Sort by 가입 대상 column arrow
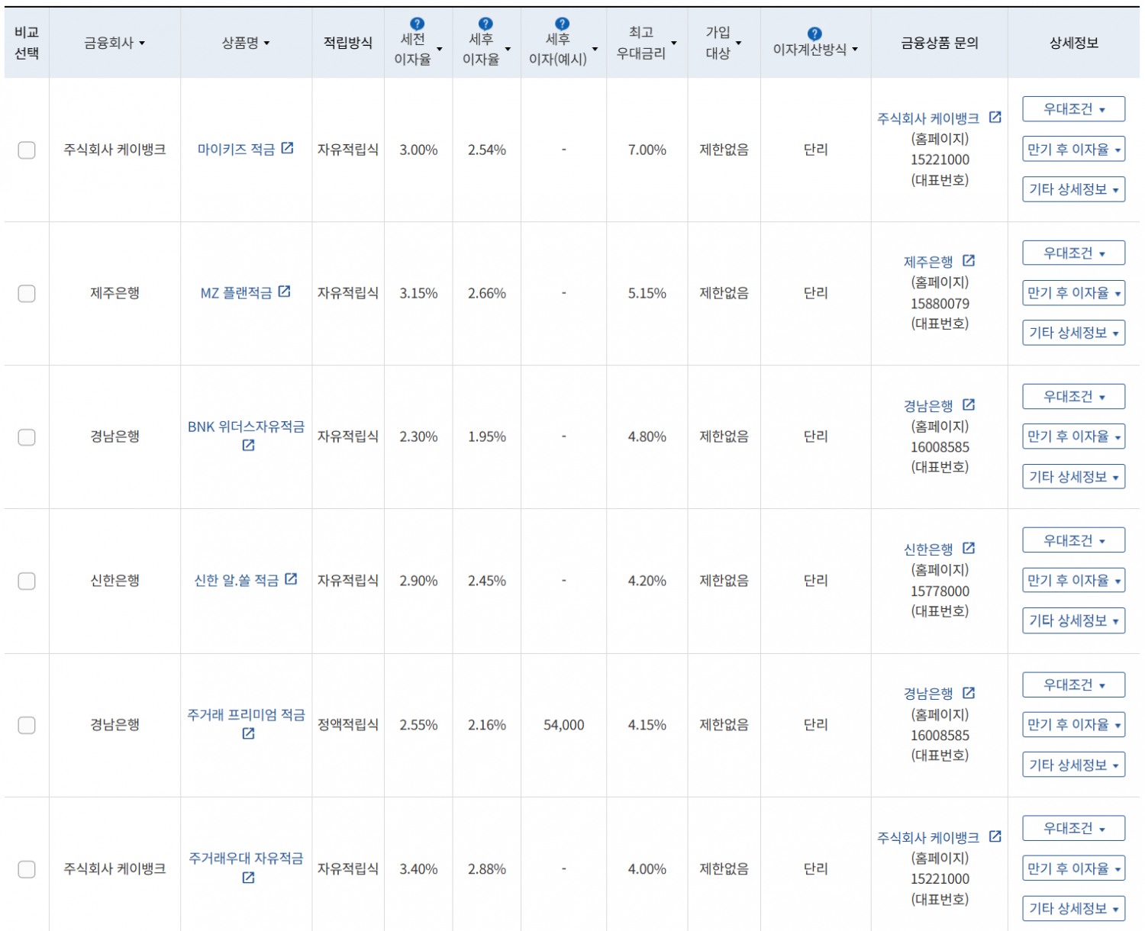 click(739, 43)
